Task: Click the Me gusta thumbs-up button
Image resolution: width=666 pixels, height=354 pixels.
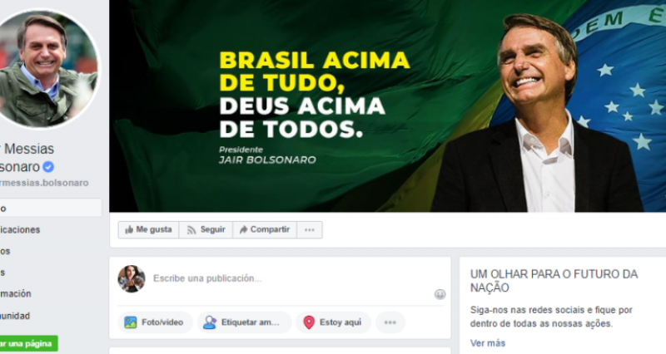Action: [149, 230]
